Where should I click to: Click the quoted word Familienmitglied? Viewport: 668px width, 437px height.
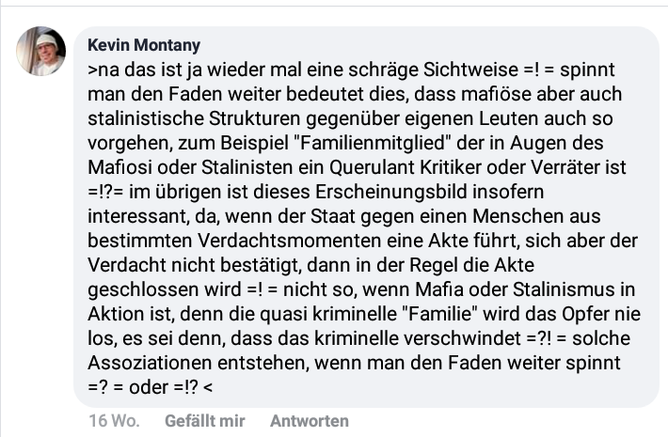click(x=373, y=143)
